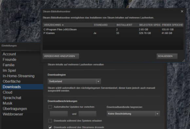Select the F:\Games library folder row
Image resolution: width=190 pixels, height=129 pixels.
point(113,33)
